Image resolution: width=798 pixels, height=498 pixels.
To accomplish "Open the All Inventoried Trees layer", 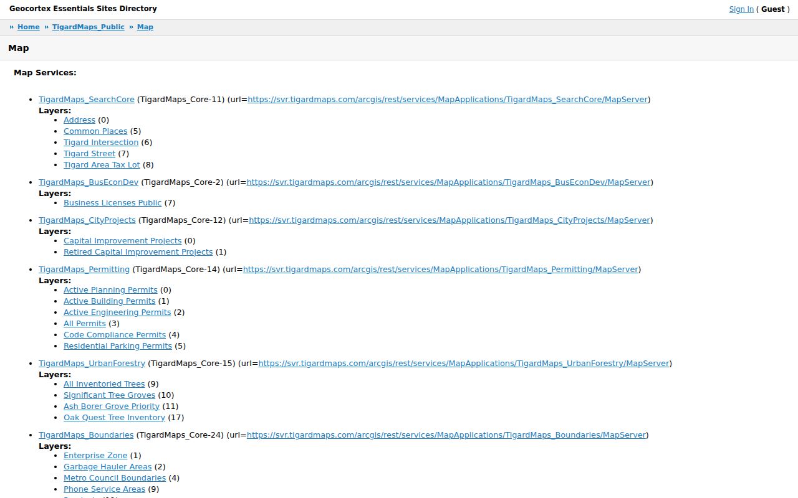I will click(104, 384).
